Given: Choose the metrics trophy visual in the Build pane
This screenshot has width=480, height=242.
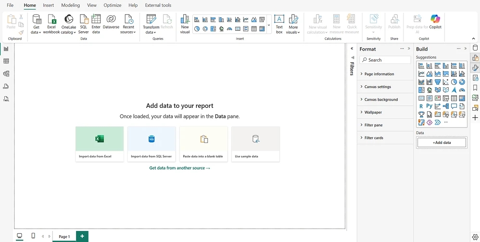Looking at the screenshot, I should (421, 114).
